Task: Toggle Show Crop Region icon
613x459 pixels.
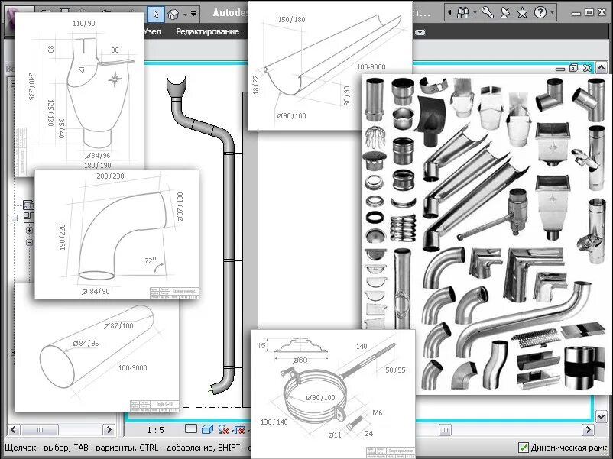Action: tap(239, 430)
